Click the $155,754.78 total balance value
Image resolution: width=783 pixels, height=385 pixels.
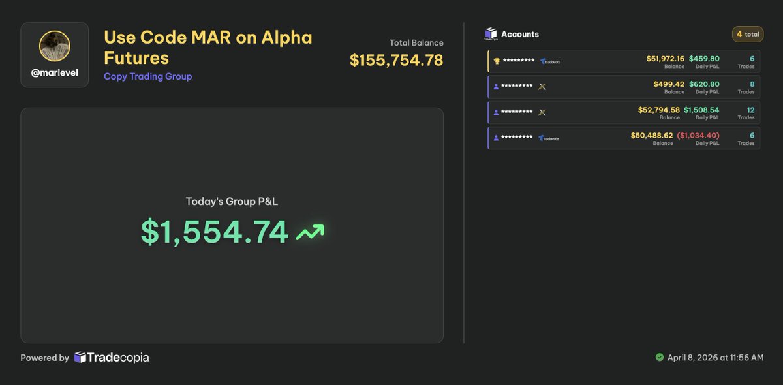point(397,60)
